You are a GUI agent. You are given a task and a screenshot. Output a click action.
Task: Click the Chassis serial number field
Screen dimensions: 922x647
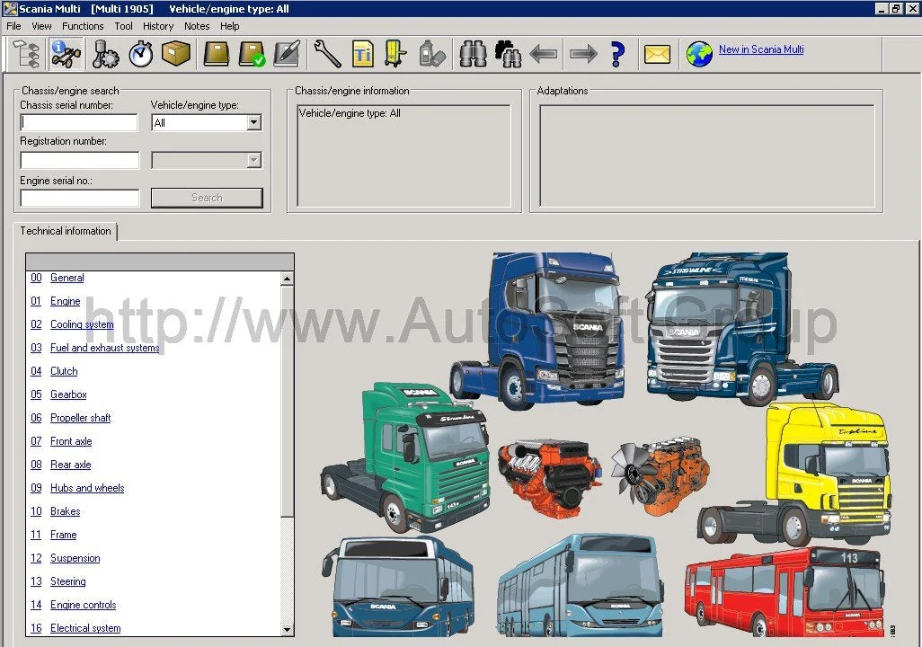point(79,123)
